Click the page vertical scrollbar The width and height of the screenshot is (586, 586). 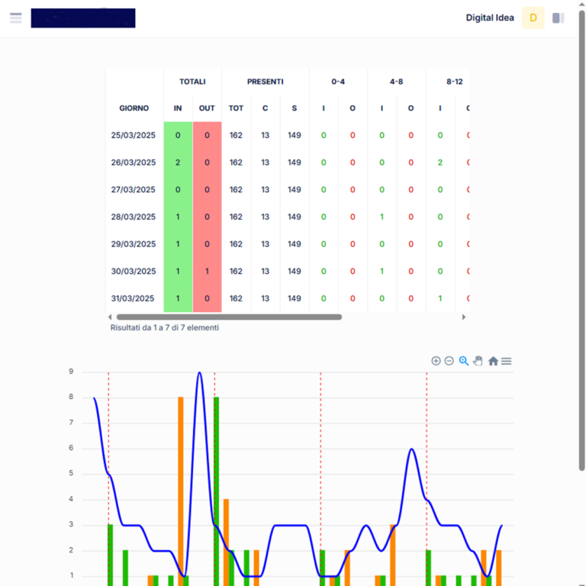tap(582, 229)
